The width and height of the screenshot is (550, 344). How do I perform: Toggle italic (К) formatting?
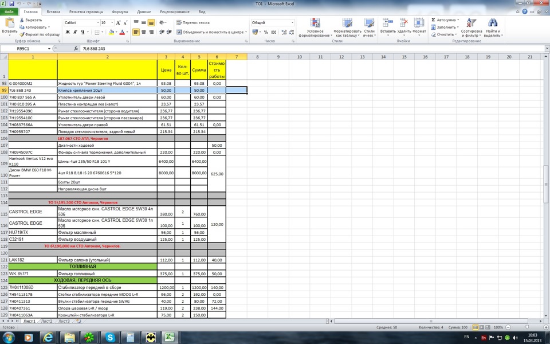pos(75,32)
